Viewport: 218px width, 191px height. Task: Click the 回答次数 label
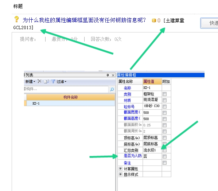pyautogui.click(x=106, y=39)
